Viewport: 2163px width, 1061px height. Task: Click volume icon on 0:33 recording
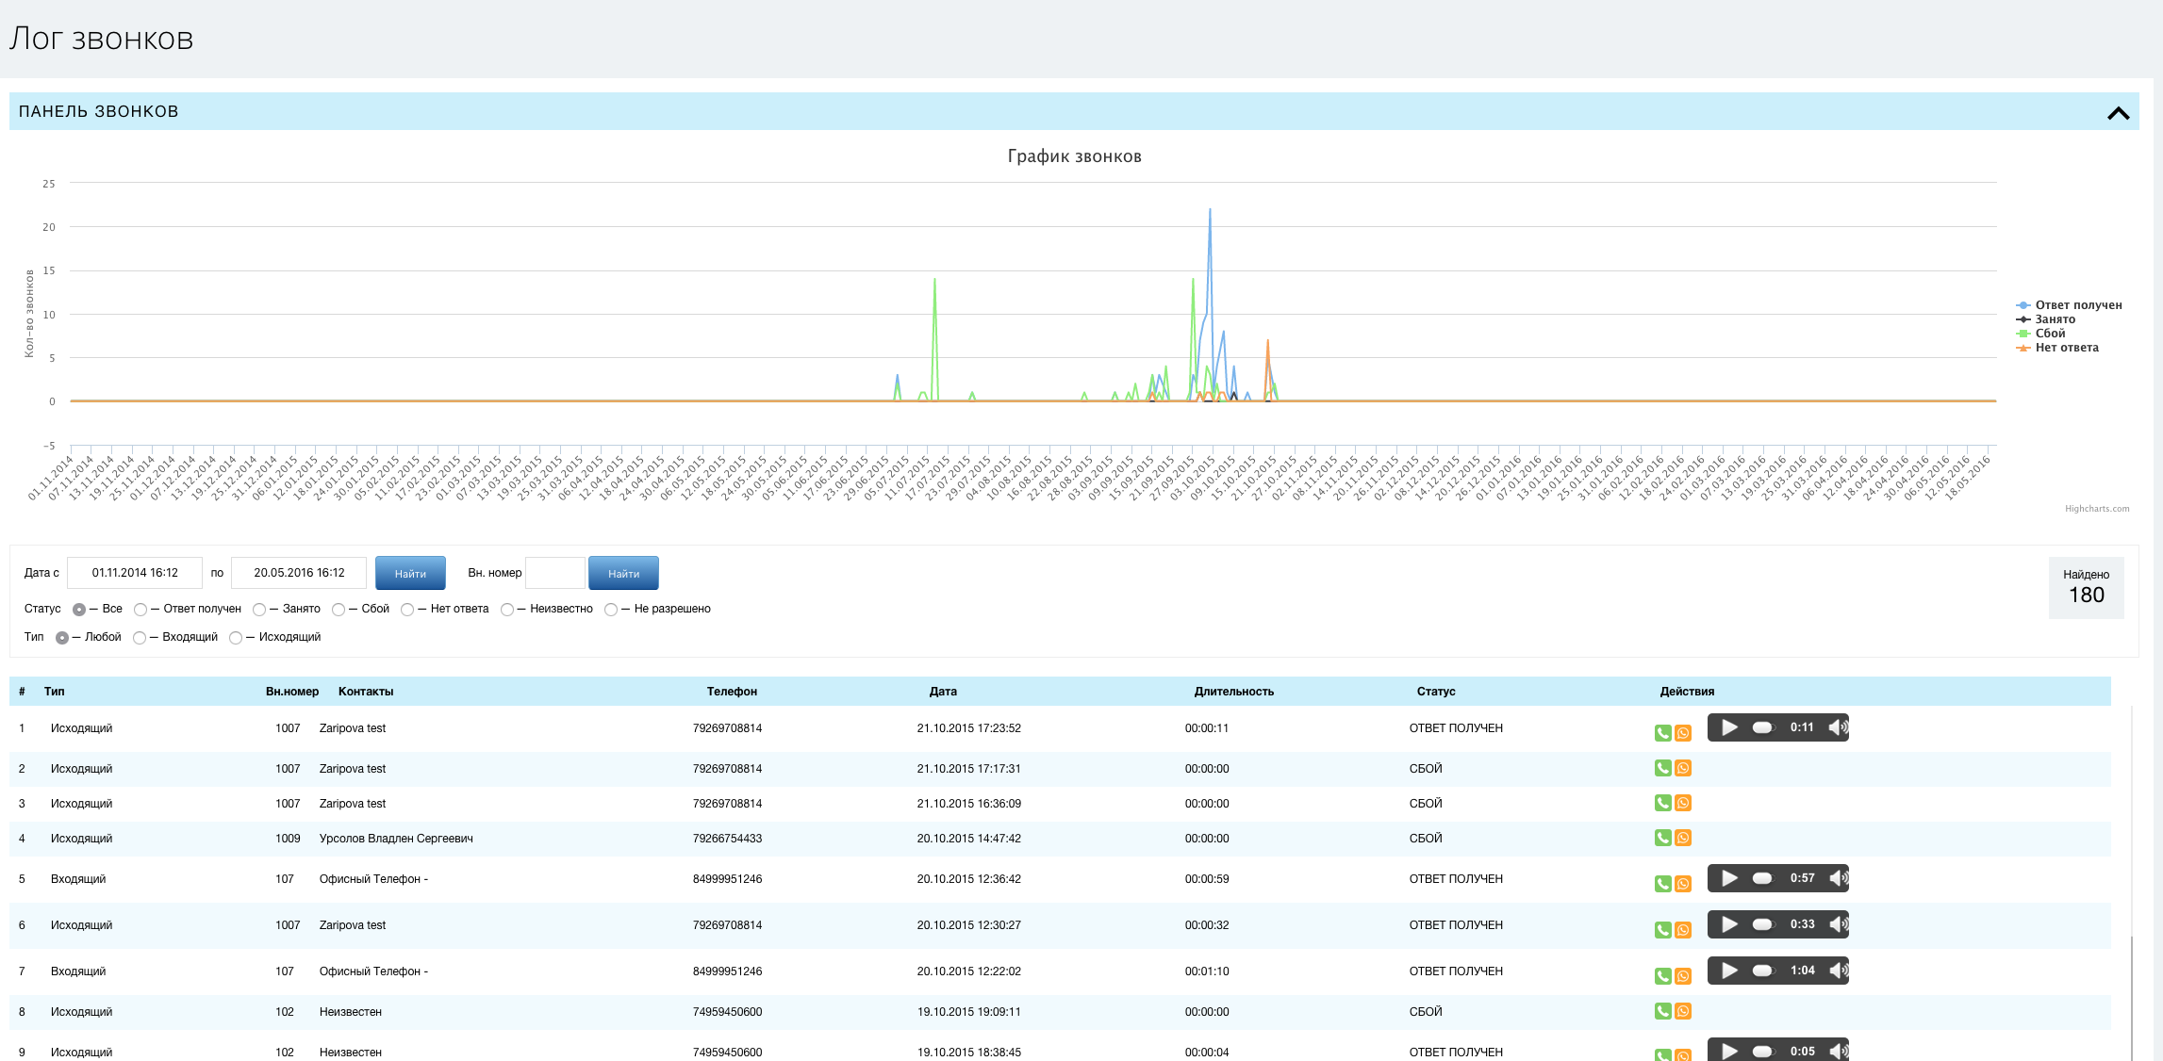[1838, 924]
